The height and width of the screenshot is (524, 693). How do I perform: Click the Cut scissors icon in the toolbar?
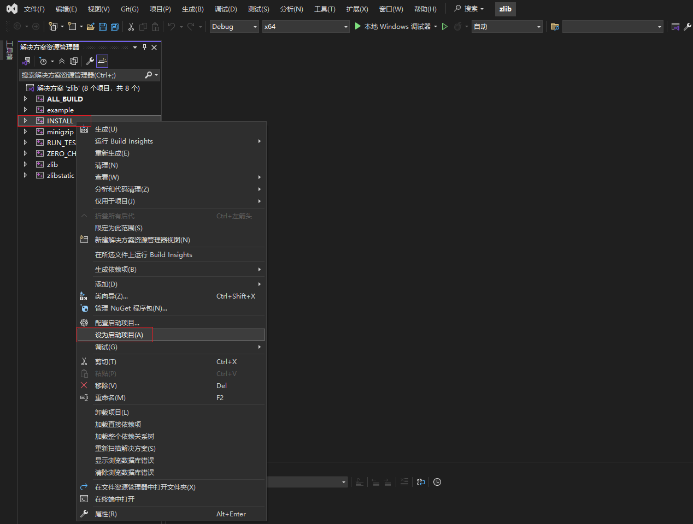(131, 27)
